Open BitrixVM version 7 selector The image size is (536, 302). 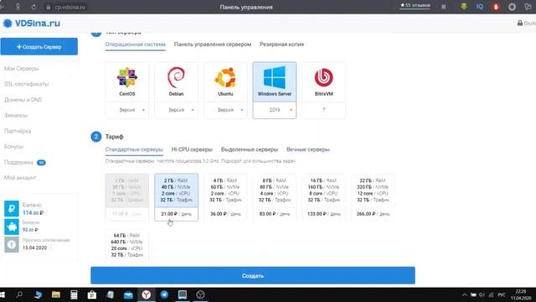pyautogui.click(x=324, y=110)
